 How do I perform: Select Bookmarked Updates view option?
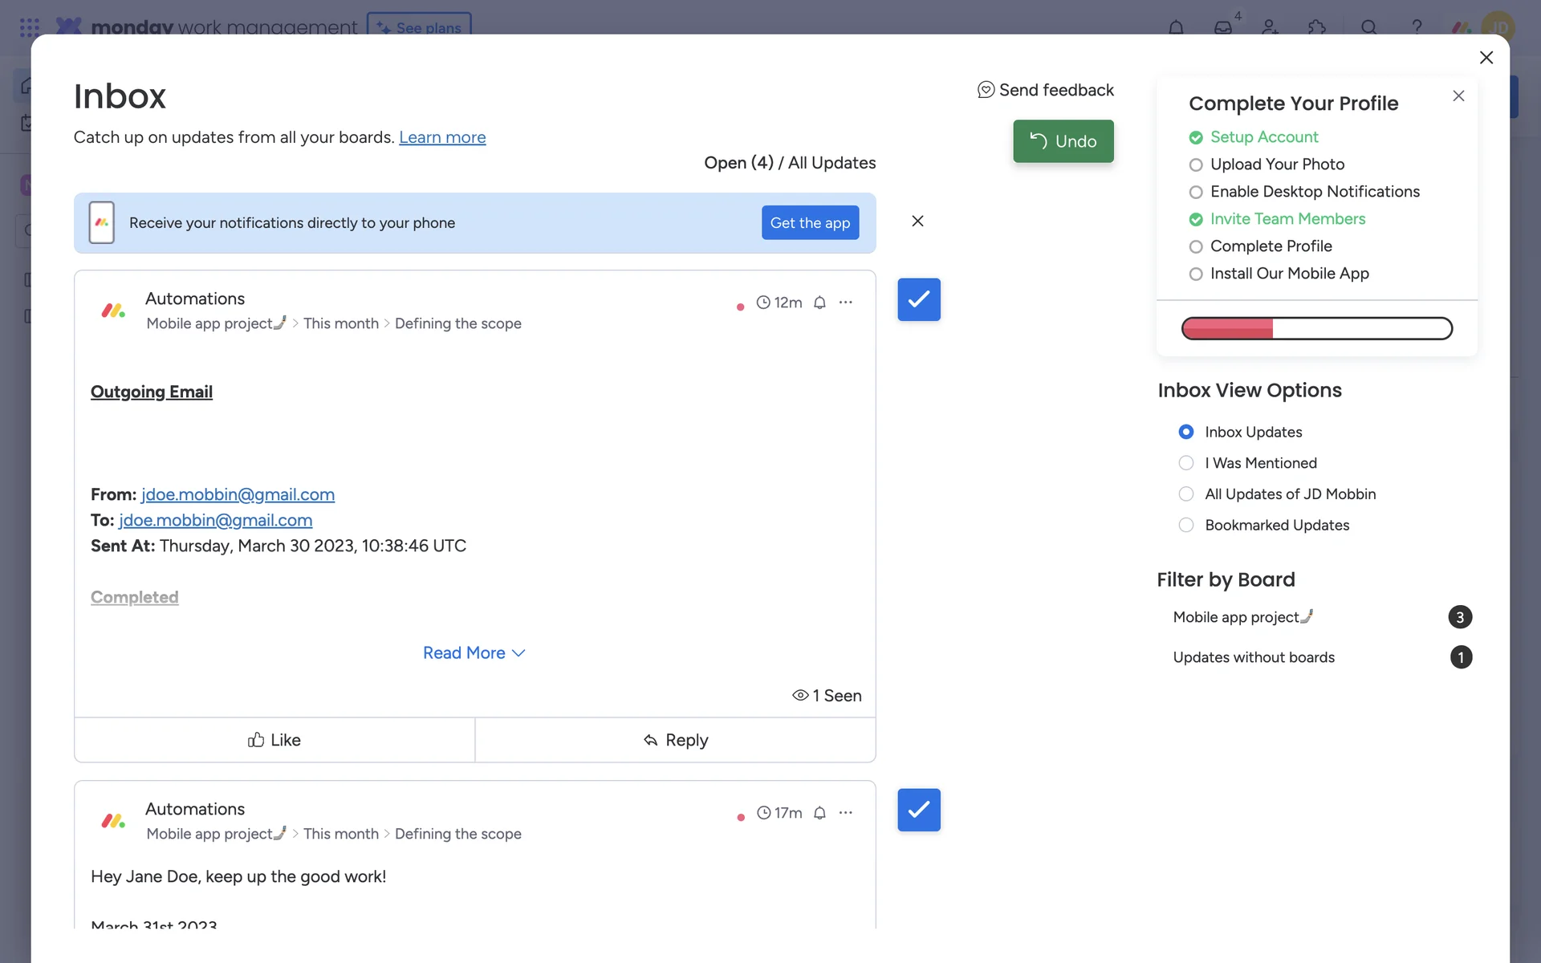(1186, 525)
